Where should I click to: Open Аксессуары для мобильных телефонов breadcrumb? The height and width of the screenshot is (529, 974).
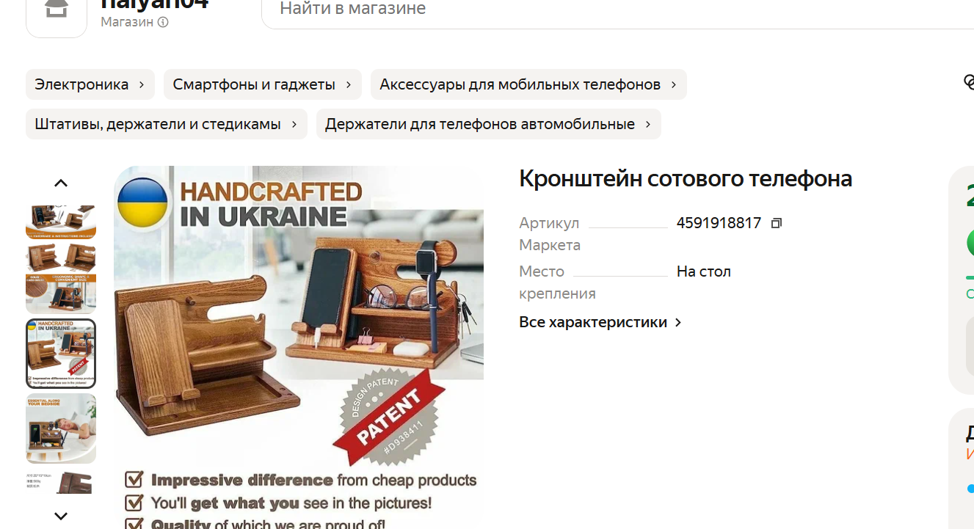click(x=528, y=84)
